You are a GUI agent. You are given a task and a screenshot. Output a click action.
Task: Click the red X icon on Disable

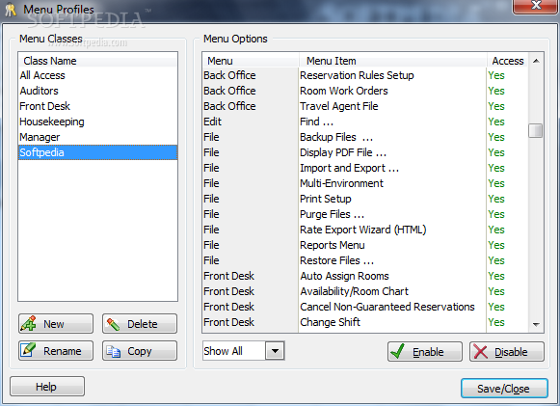tap(480, 352)
